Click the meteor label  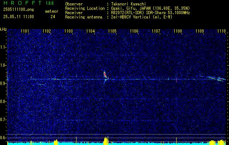[52, 11]
